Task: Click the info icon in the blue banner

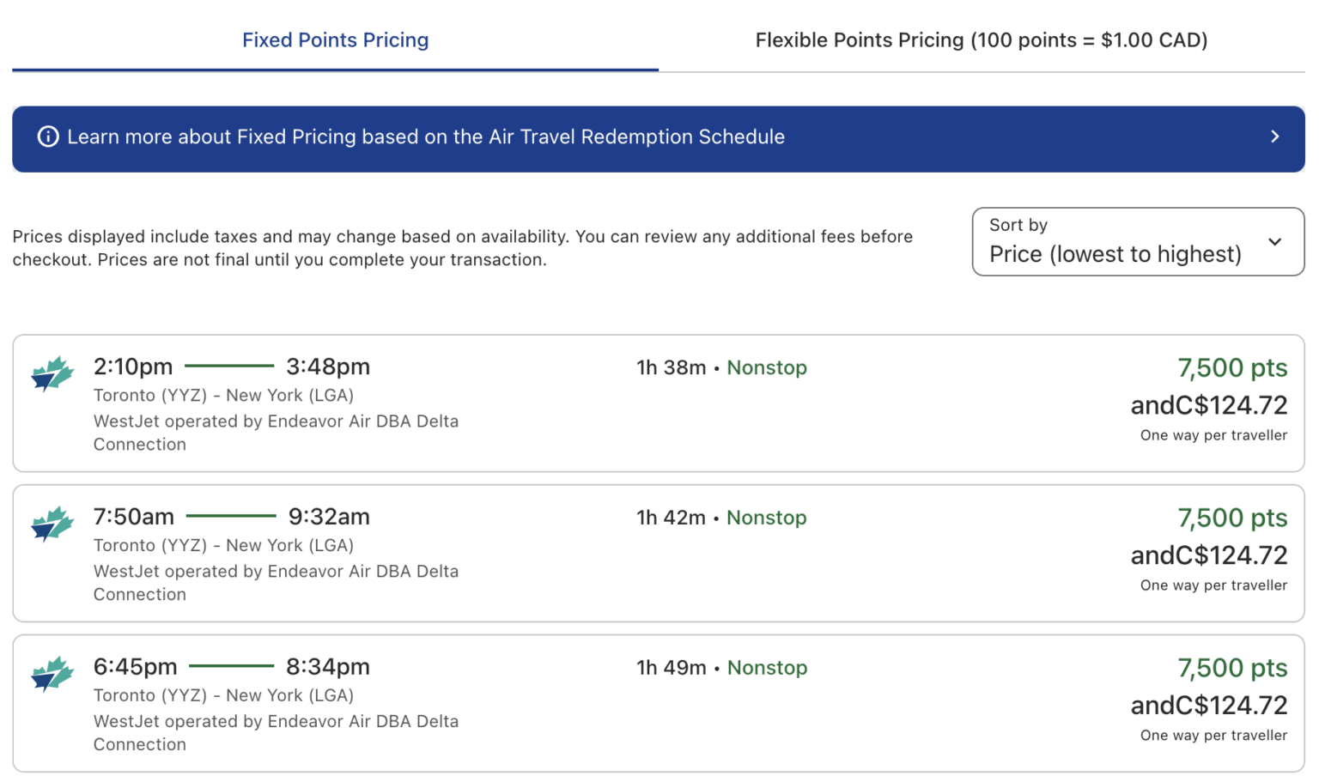Action: 48,136
